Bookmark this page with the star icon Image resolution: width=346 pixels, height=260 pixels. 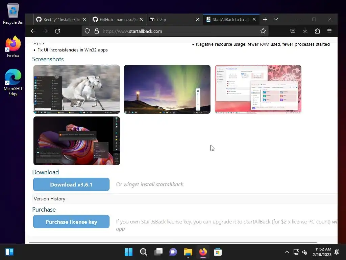(x=263, y=31)
